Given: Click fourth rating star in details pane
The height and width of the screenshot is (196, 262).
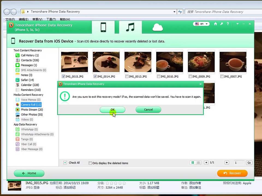Looking at the screenshot, I should tap(120, 183).
